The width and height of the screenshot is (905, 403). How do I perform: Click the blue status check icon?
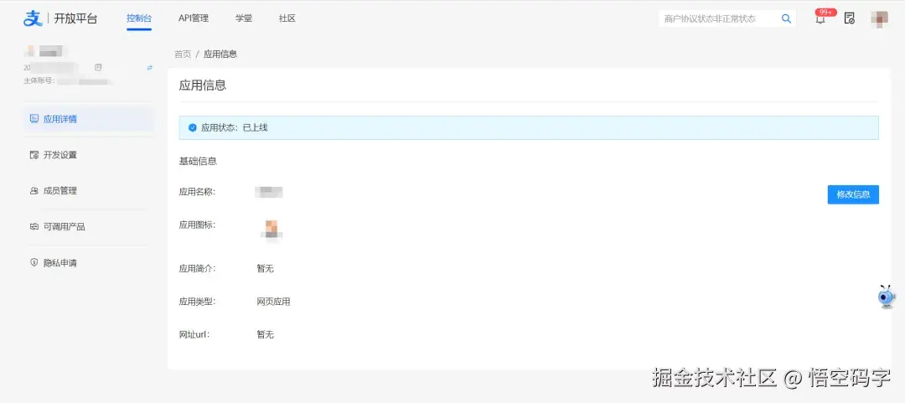(x=193, y=127)
